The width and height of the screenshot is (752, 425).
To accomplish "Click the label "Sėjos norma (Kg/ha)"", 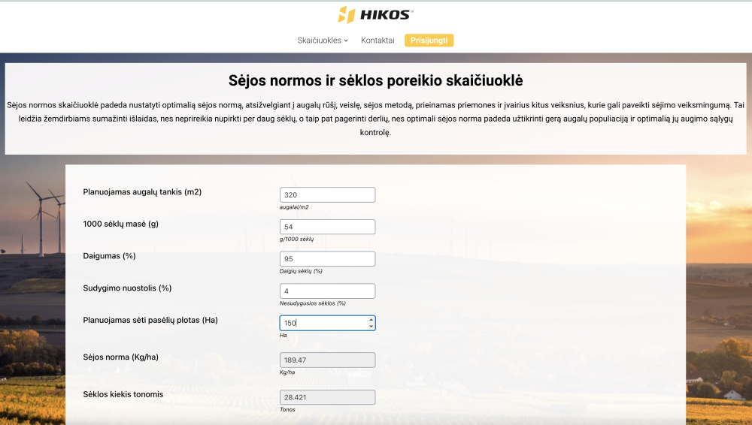I will coord(121,357).
